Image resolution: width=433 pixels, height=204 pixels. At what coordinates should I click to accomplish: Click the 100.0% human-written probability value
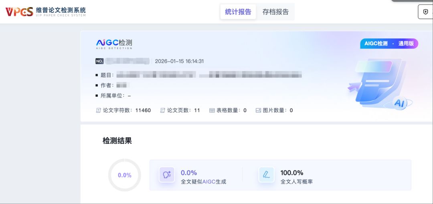coord(292,173)
